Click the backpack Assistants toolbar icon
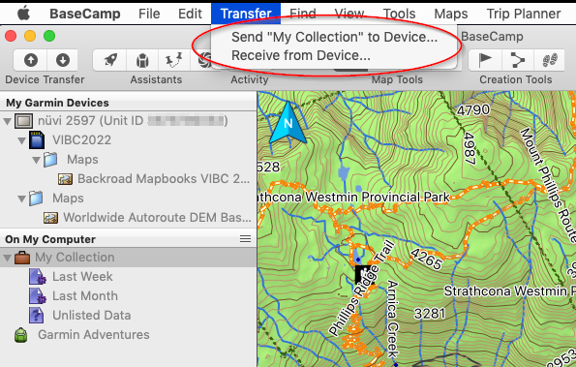 142,60
